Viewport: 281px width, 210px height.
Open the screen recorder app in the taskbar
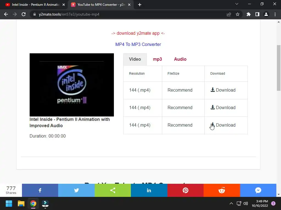point(45,203)
